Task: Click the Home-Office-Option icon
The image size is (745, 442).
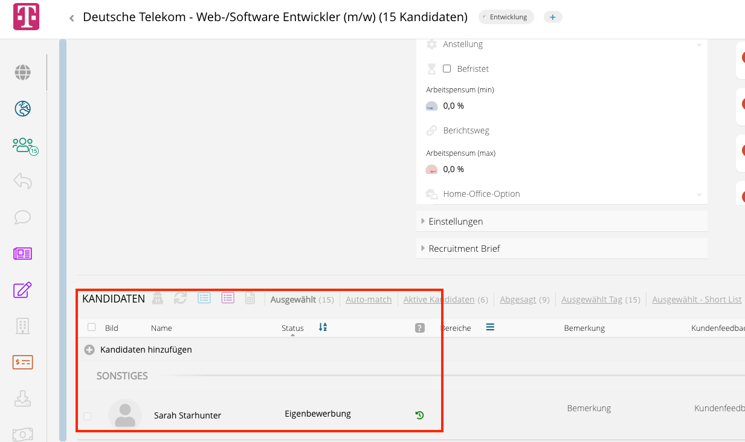Action: pyautogui.click(x=431, y=194)
